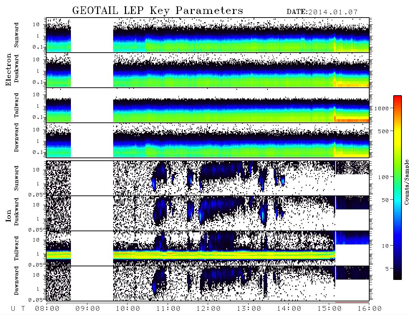Click the 14:00 time tick label

[289, 309]
